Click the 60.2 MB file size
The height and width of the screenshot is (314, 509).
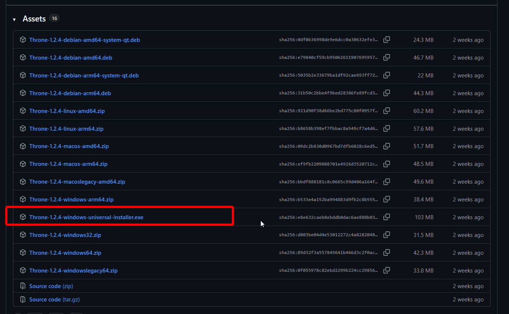(423, 111)
